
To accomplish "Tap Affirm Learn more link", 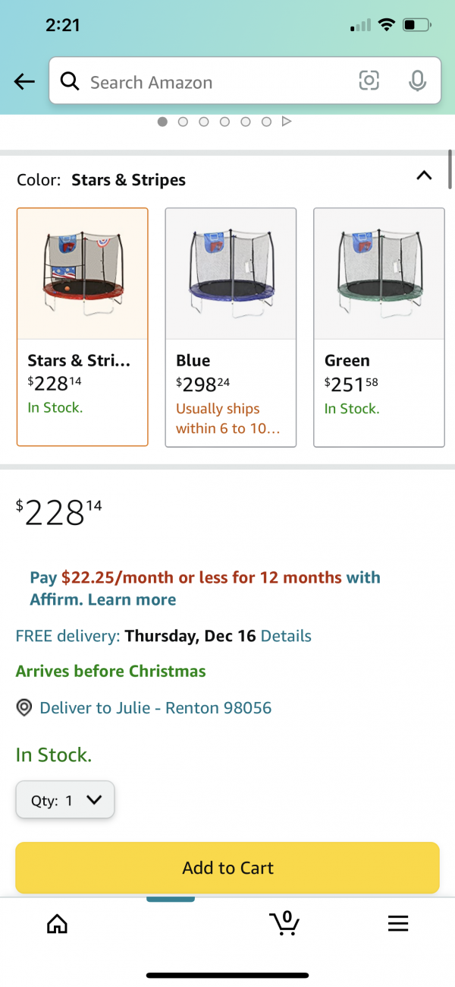I will (132, 599).
